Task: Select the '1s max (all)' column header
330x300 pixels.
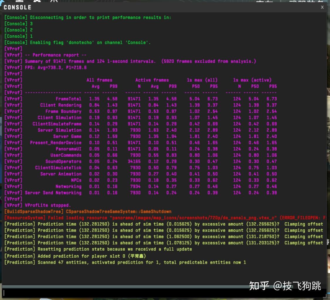Action: [202, 80]
